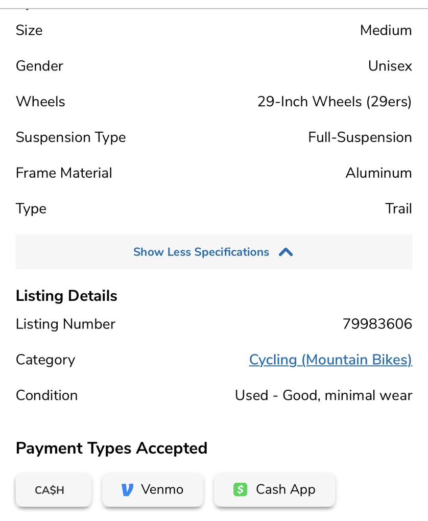Screen dimensions: 428x521
Task: Click the Used - Good, minimal wear text
Action: 323,395
